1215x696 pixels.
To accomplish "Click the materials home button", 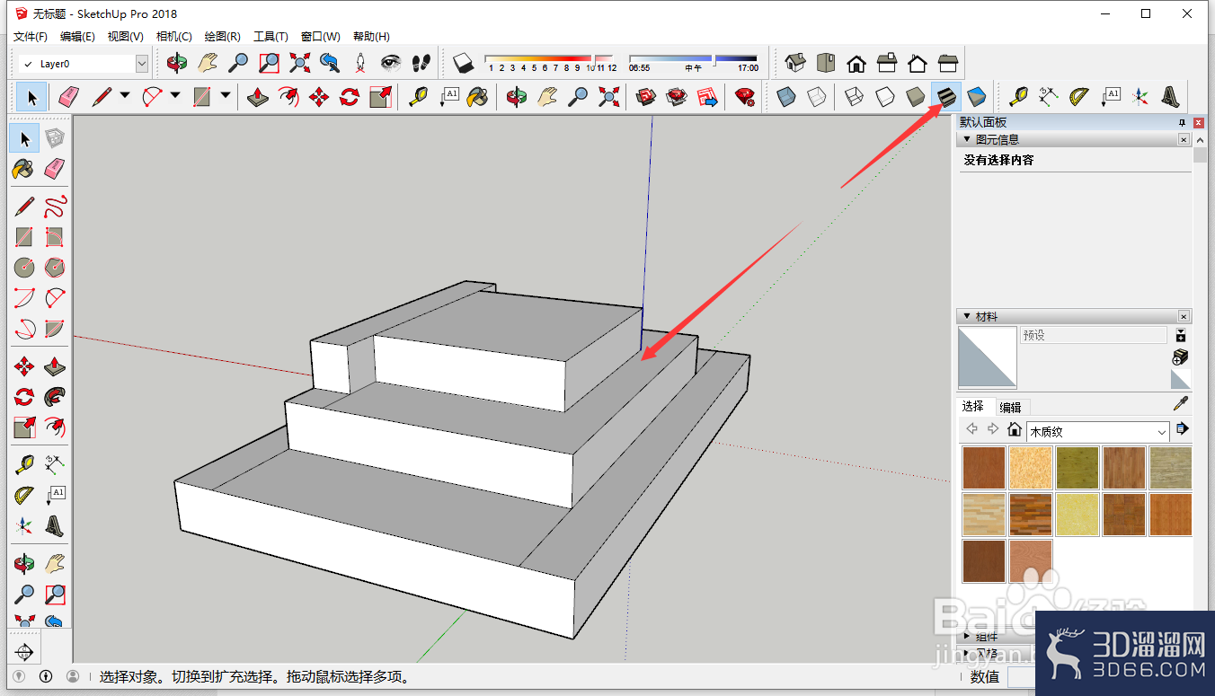I will point(1015,429).
